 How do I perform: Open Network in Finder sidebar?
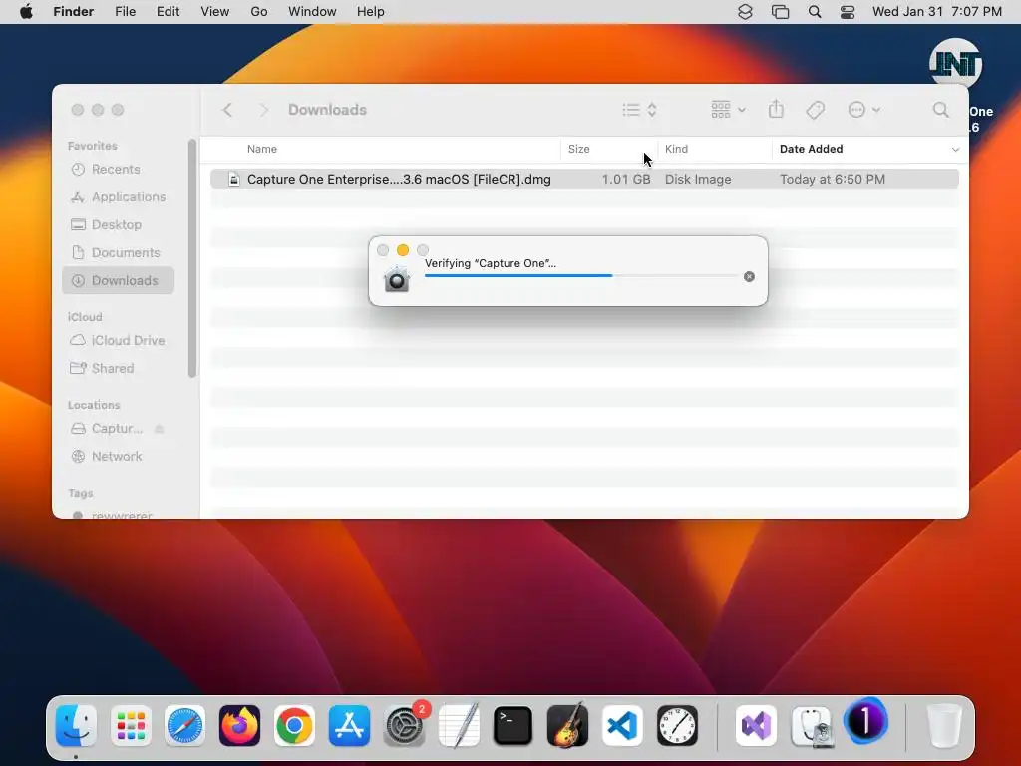118,457
